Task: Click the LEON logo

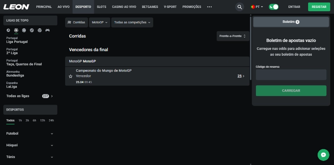Action: [x=16, y=7]
